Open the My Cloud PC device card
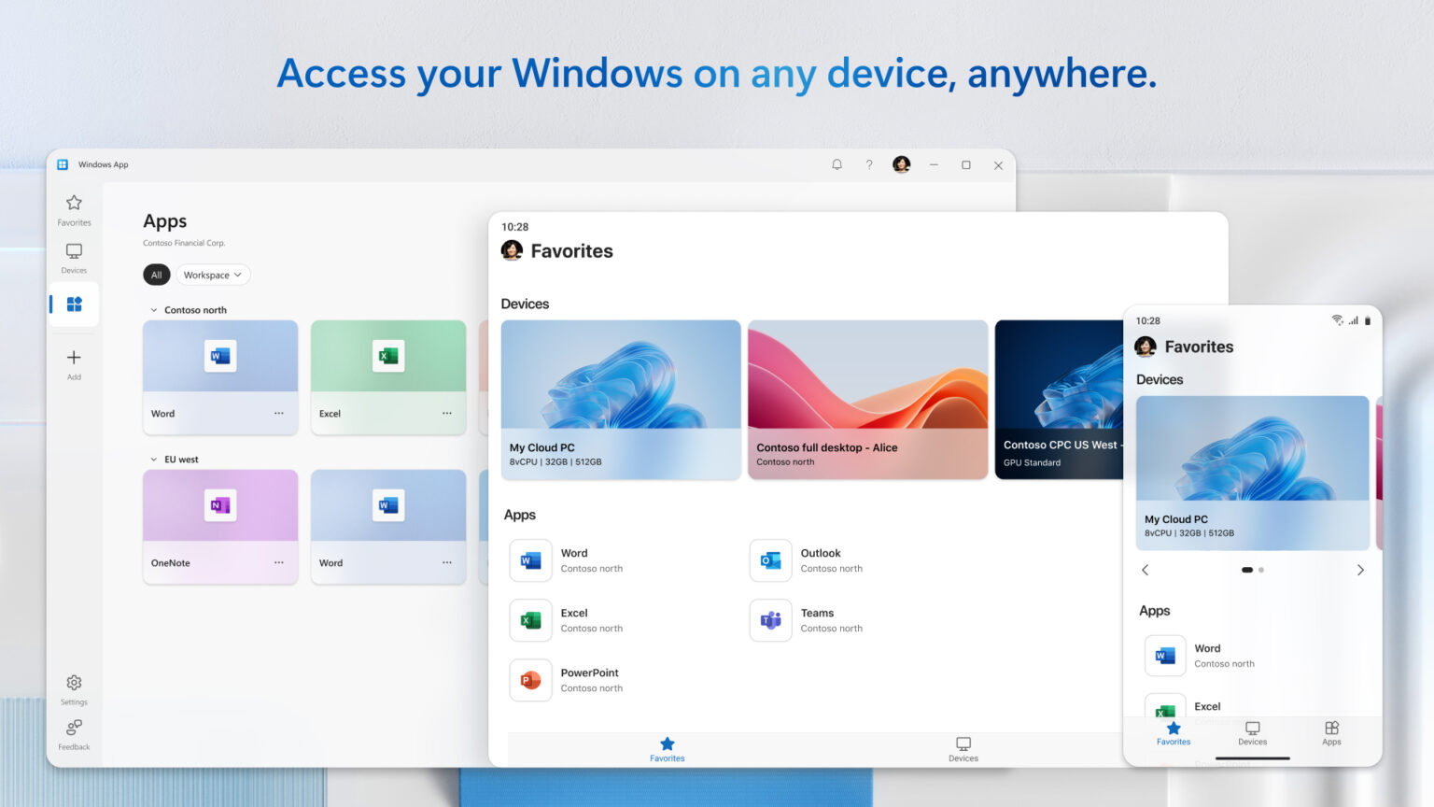Screen dimensions: 1434x807 [620, 400]
